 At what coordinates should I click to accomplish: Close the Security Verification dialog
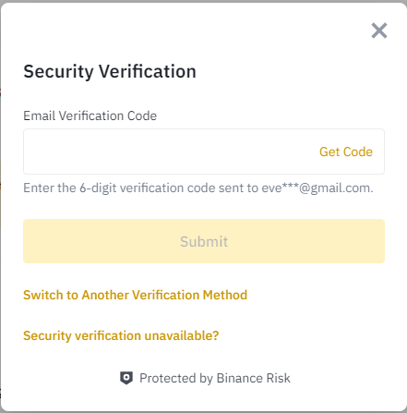tap(379, 30)
